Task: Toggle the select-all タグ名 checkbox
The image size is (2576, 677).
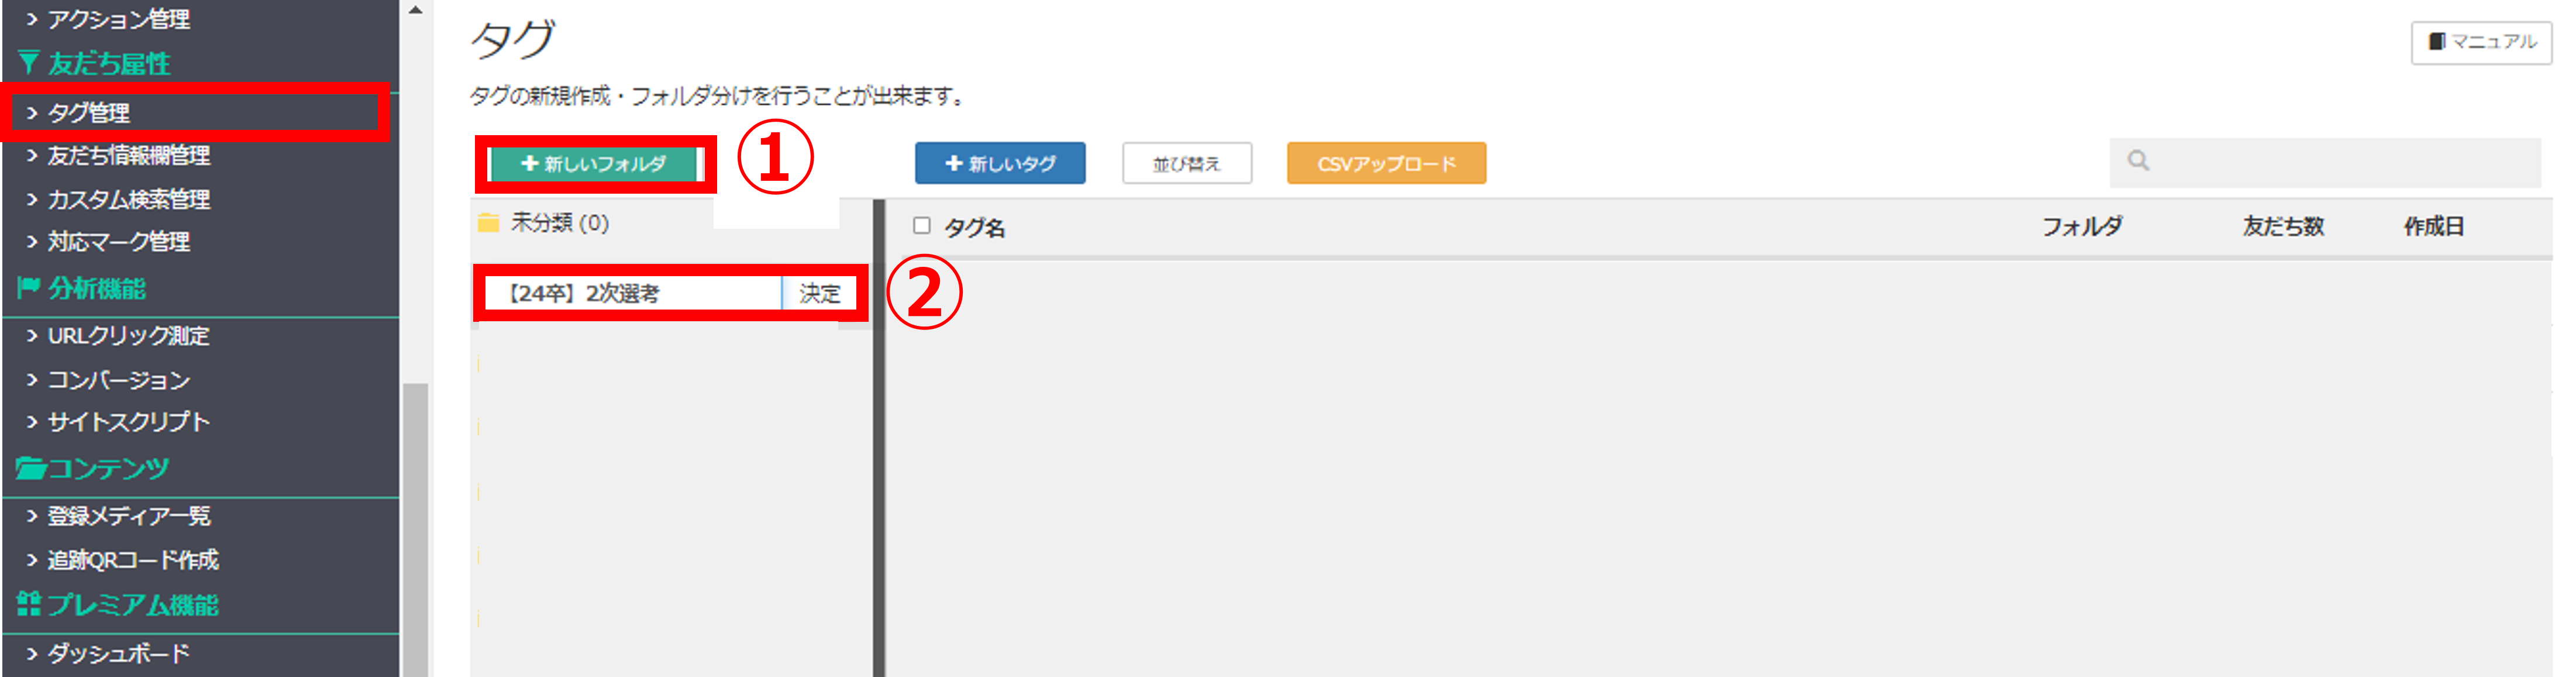Action: [x=921, y=226]
